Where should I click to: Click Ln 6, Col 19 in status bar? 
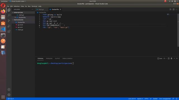(x=132, y=99)
